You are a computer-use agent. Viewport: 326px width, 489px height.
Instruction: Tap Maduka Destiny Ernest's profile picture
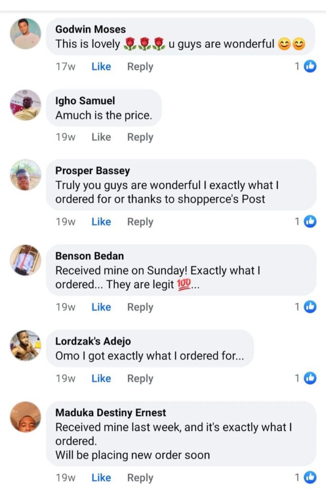tap(26, 416)
